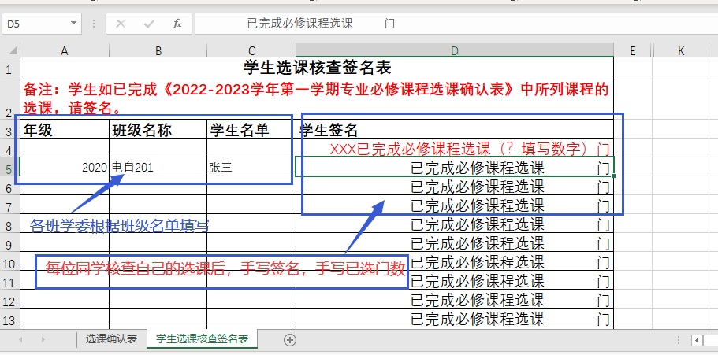Screen dimensions: 718x355
Task: Select row 5 header
Action: pyautogui.click(x=9, y=168)
